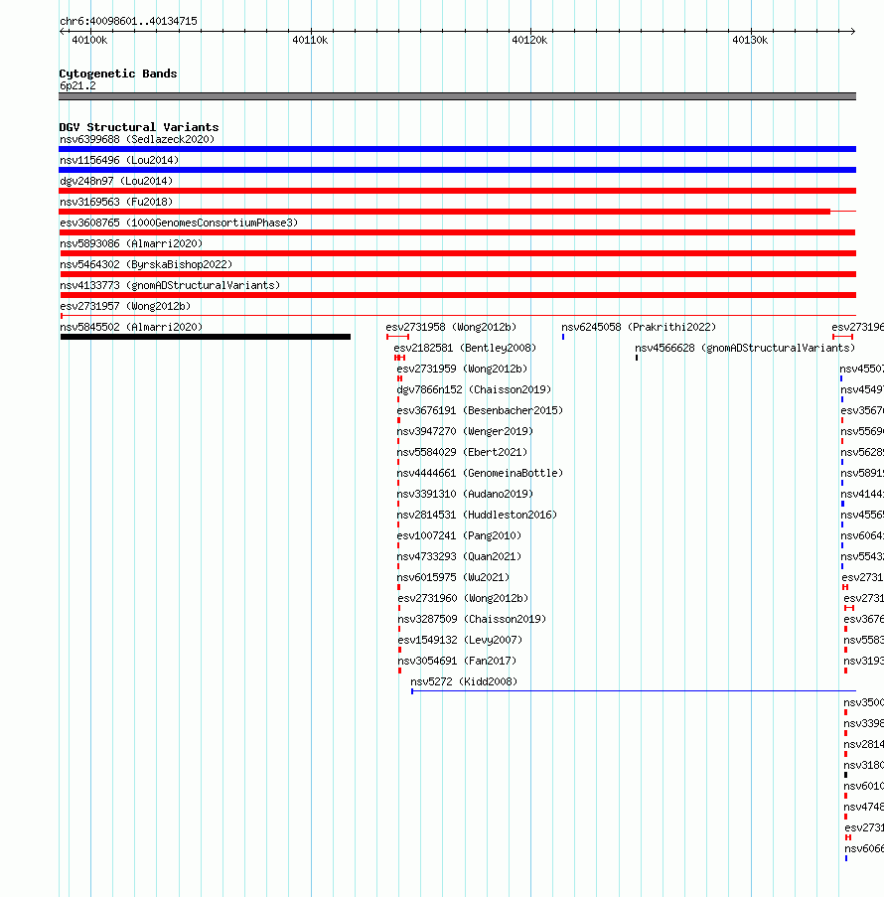Open the esv2731960 (Wong2012b) variant label
The width and height of the screenshot is (884, 897).
(464, 599)
